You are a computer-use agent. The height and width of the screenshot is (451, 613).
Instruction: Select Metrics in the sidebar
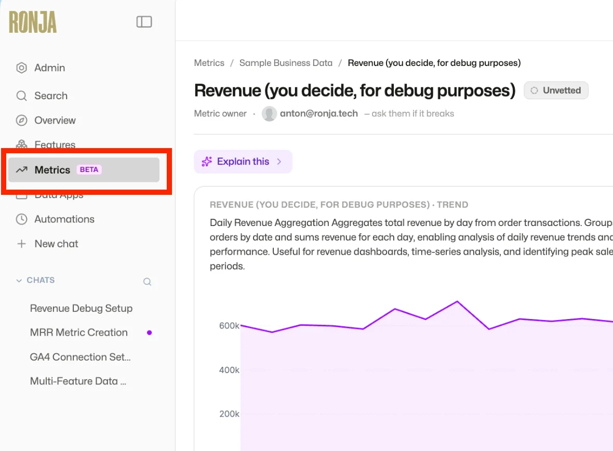click(x=84, y=170)
